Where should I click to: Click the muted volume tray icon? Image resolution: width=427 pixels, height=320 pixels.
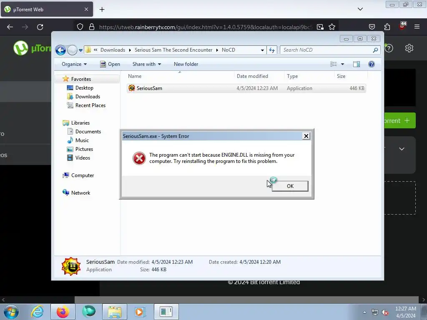pos(385,312)
